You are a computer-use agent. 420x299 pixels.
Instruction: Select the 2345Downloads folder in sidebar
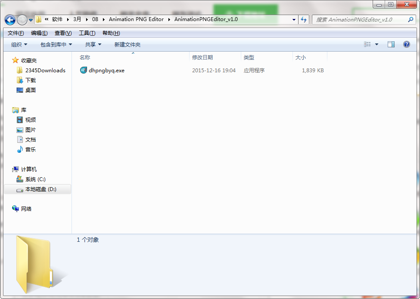click(45, 71)
